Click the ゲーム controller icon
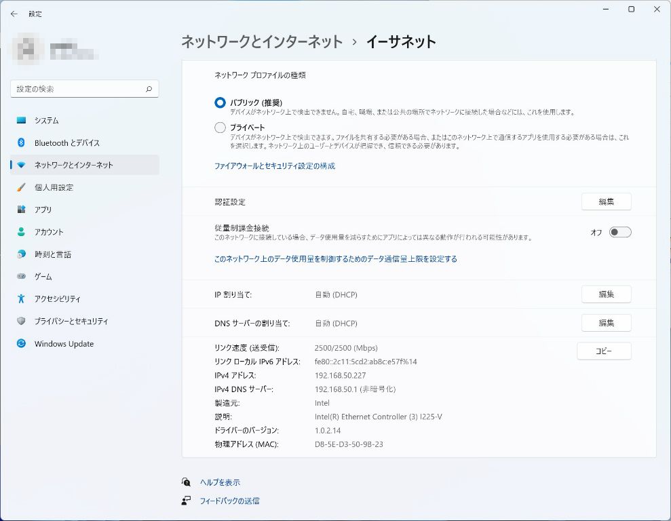Image resolution: width=671 pixels, height=521 pixels. [22, 277]
